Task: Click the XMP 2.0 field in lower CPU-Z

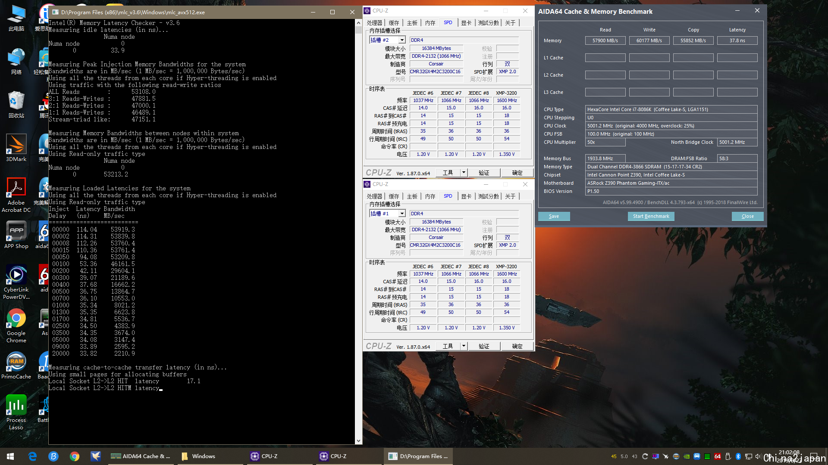Action: coord(507,245)
